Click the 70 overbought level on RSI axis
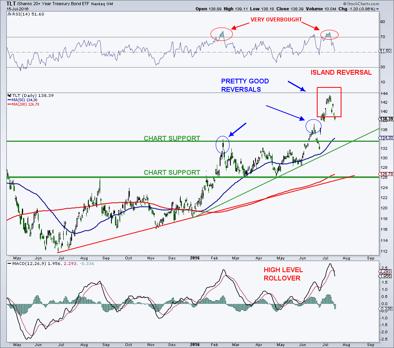394x348 pixels. click(x=382, y=37)
